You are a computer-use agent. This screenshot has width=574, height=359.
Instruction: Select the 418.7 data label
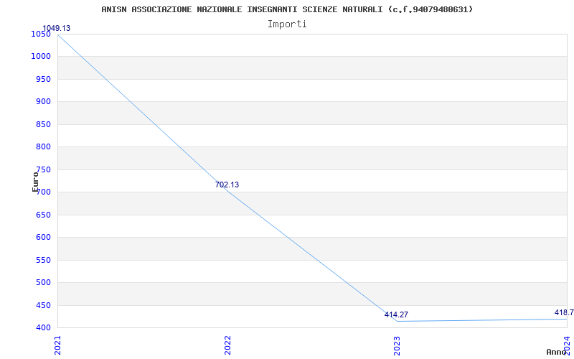tap(564, 312)
